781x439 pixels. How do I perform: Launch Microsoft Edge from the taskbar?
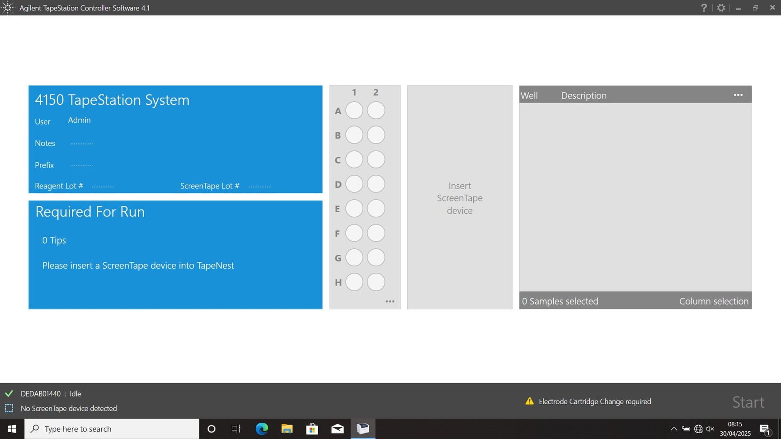[x=262, y=429]
